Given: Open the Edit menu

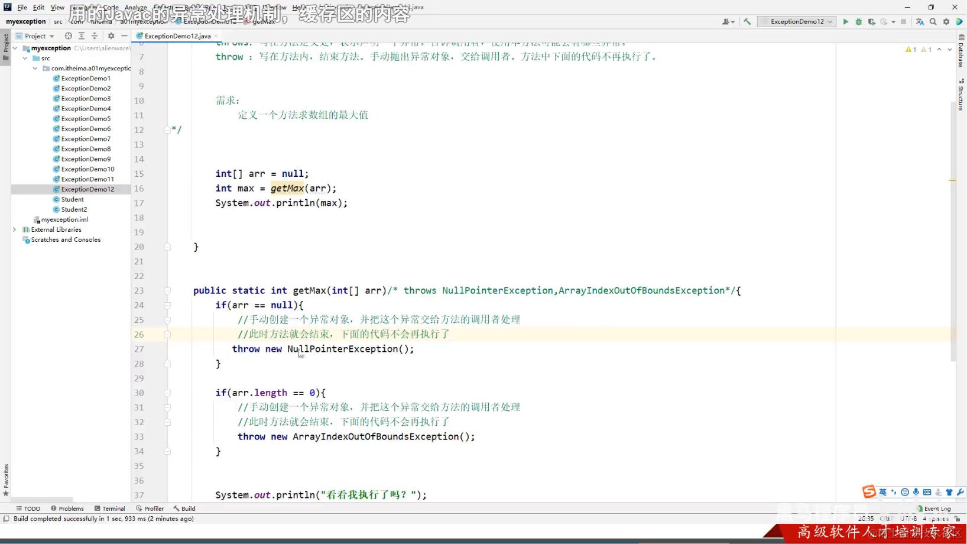Looking at the screenshot, I should [x=38, y=8].
